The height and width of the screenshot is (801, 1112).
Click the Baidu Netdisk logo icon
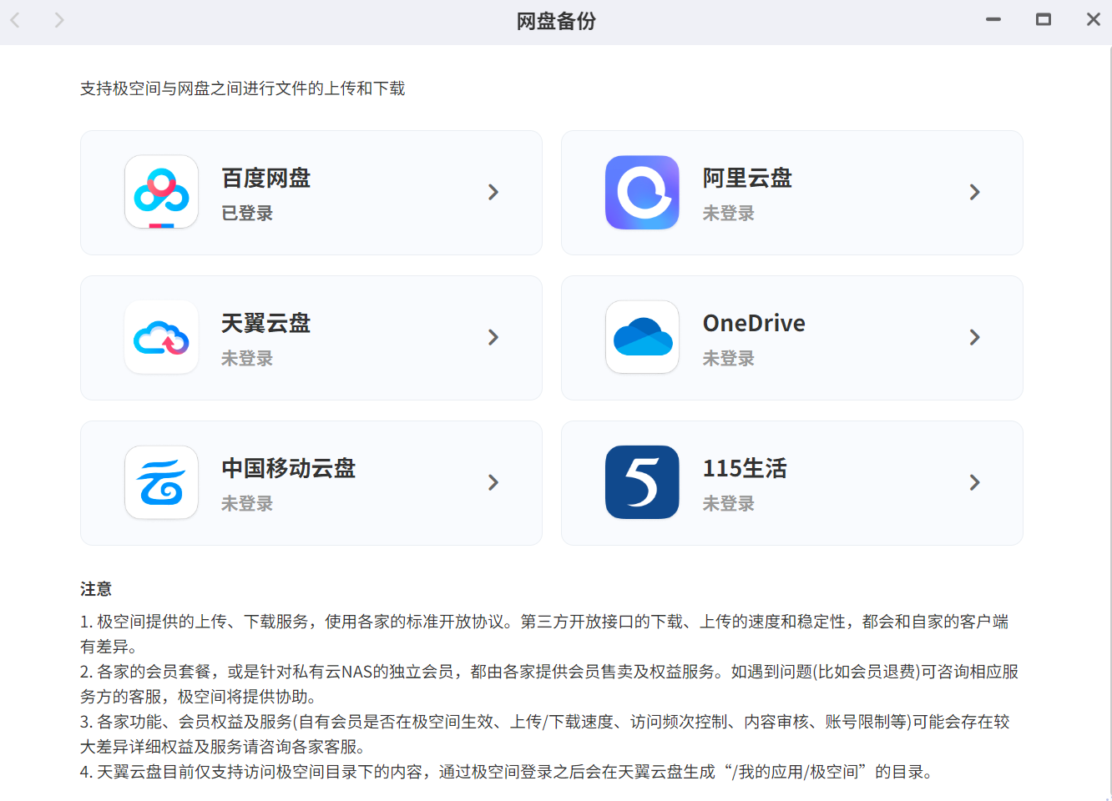pos(161,192)
